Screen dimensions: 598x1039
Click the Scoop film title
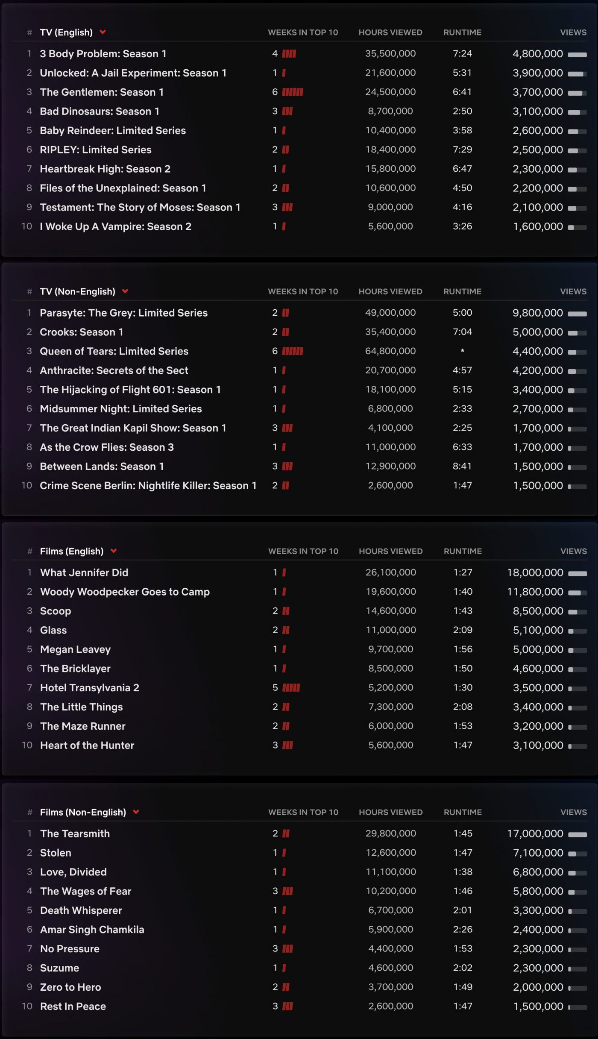[56, 611]
